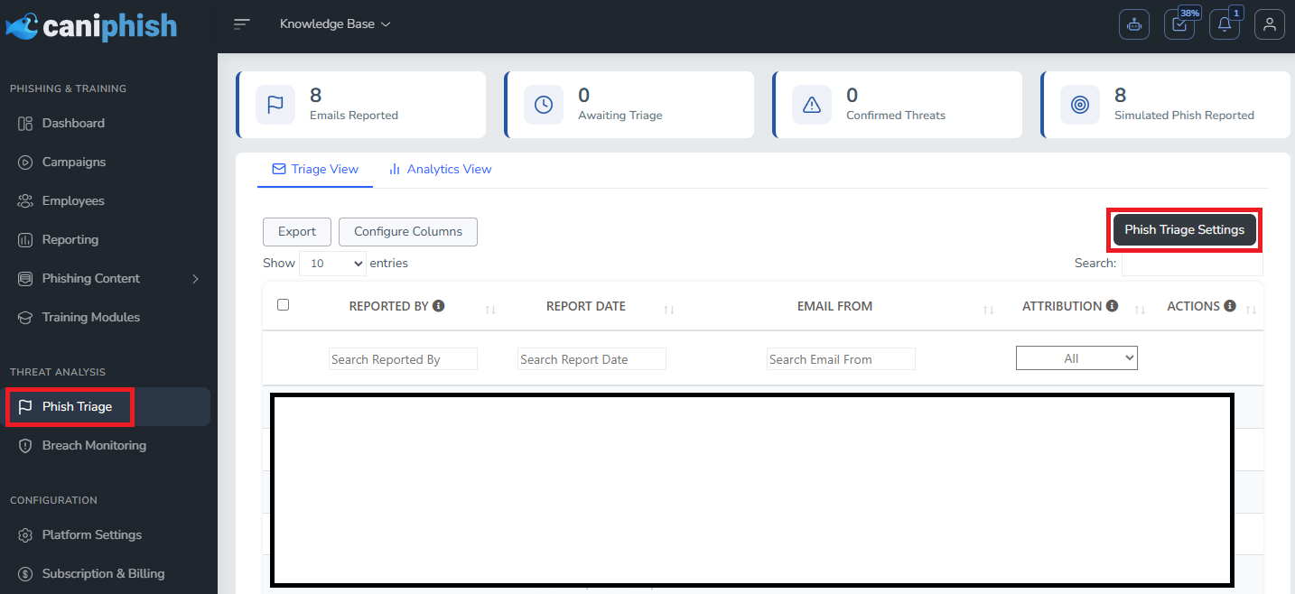Click the Simulated Phish Reported label
This screenshot has height=594, width=1295.
[1184, 116]
